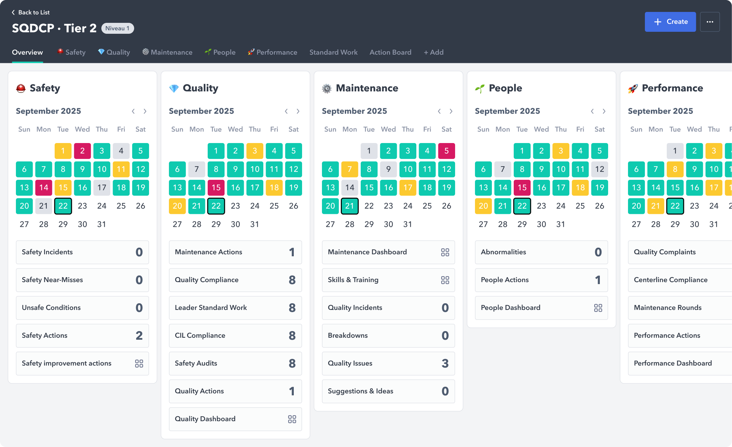
Task: Select yellow day 20 in Quality calendar
Action: click(x=177, y=206)
